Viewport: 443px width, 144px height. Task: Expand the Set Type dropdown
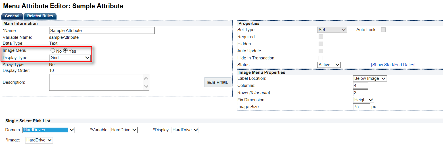coord(332,30)
